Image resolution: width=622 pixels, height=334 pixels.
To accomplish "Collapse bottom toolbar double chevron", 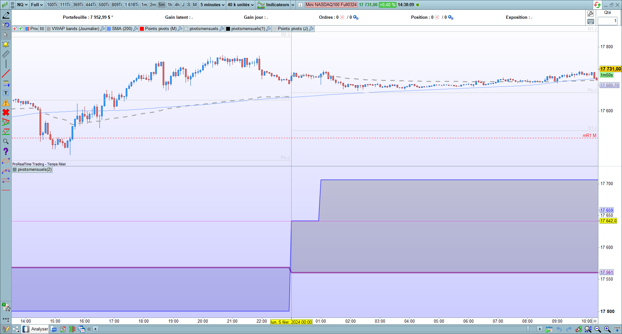I will pyautogui.click(x=89, y=329).
